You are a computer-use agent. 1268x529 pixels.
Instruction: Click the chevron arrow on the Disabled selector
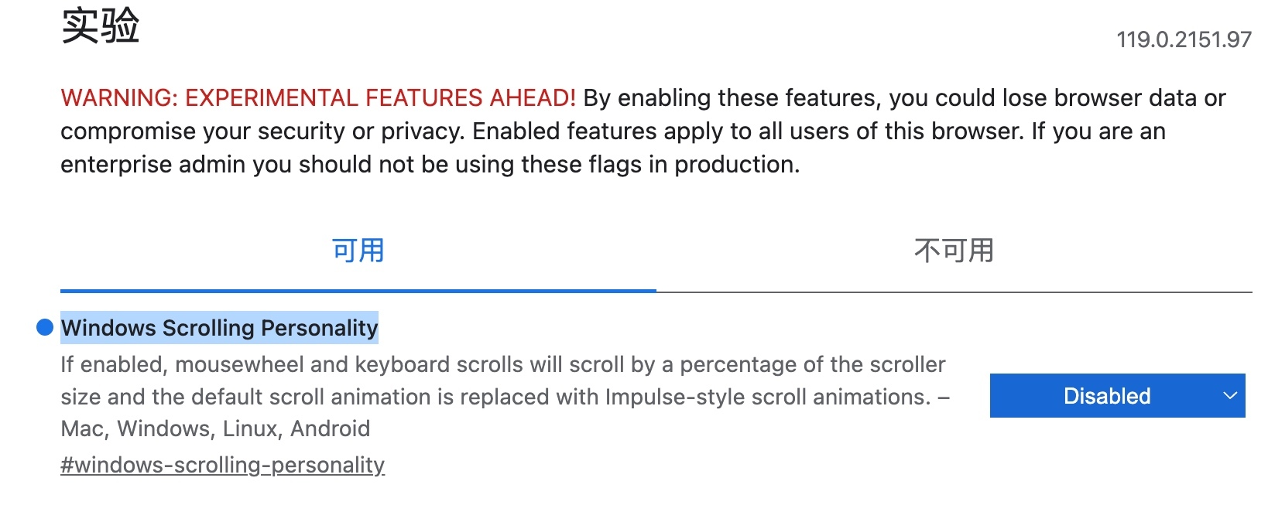[1229, 396]
